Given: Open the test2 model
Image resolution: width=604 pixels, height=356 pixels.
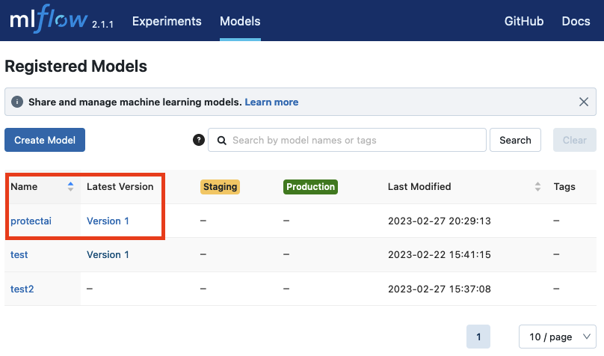Looking at the screenshot, I should tap(22, 289).
